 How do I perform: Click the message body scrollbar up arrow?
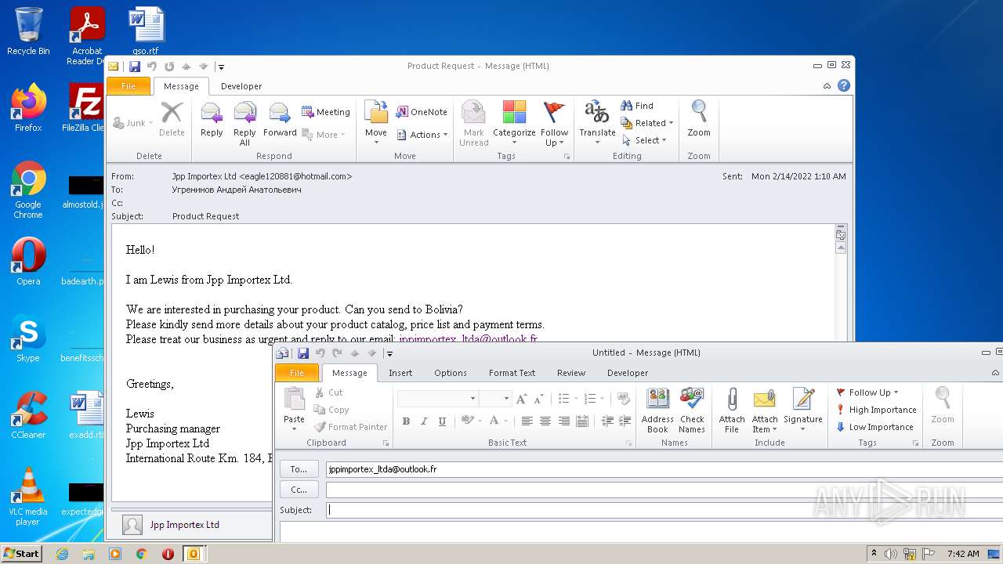tap(841, 248)
